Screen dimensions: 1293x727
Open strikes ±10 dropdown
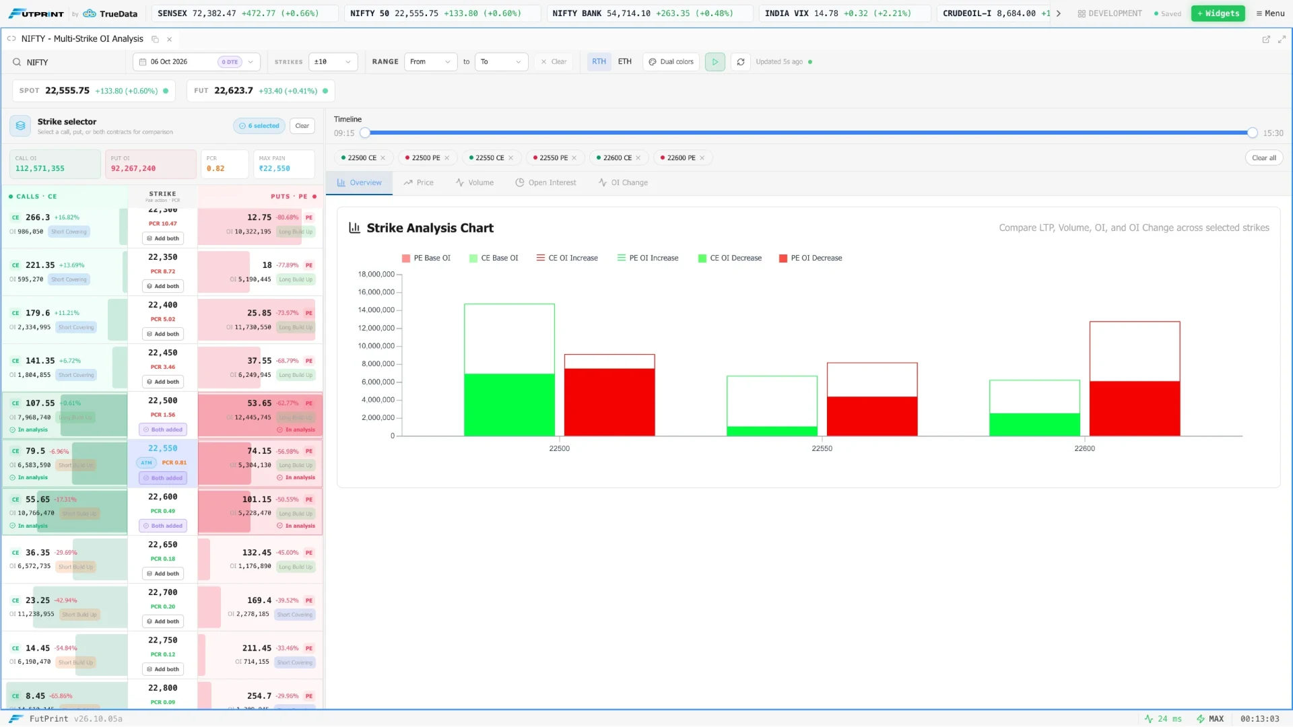pos(333,62)
